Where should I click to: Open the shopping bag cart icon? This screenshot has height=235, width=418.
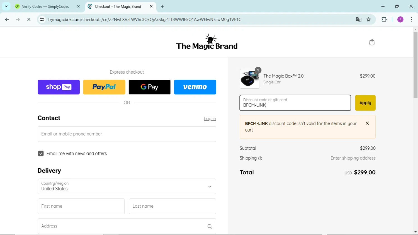pyautogui.click(x=372, y=42)
